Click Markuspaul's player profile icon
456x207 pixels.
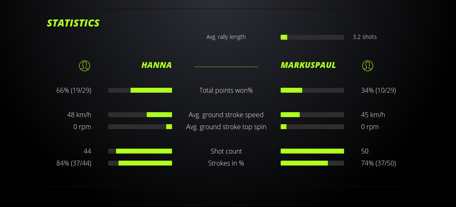368,65
